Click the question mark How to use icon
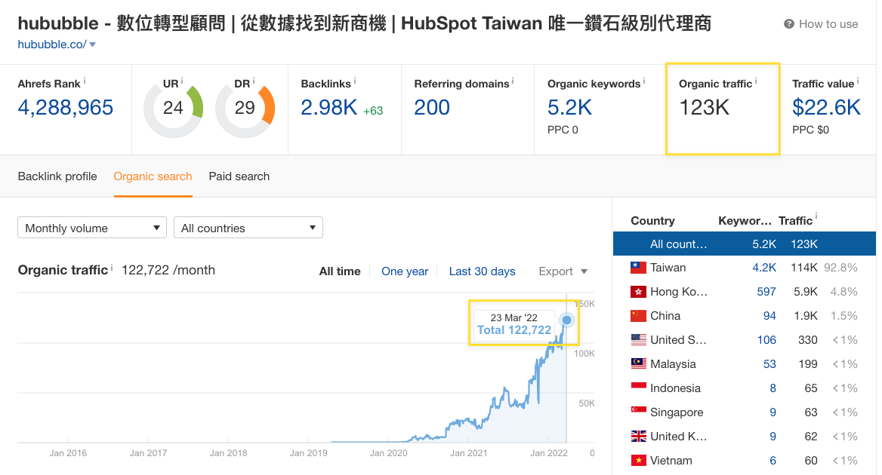 tap(789, 24)
